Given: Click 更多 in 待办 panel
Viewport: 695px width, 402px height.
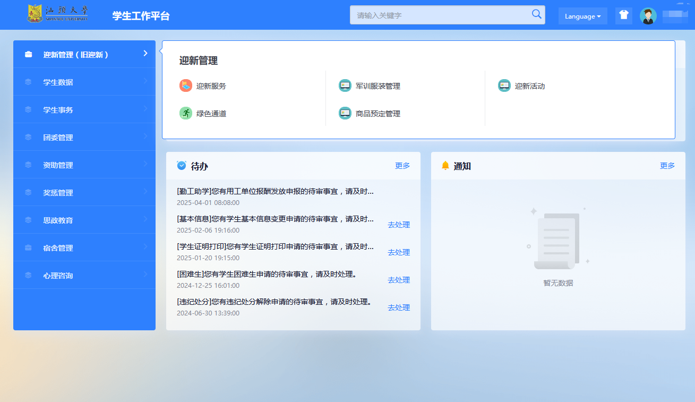Looking at the screenshot, I should [402, 166].
